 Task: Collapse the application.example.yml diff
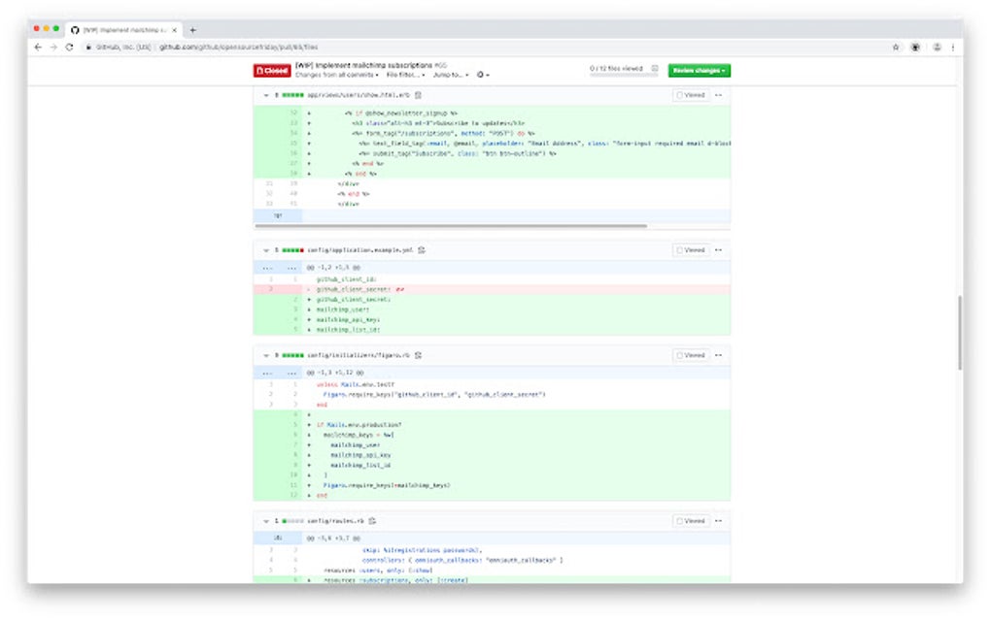coord(264,249)
